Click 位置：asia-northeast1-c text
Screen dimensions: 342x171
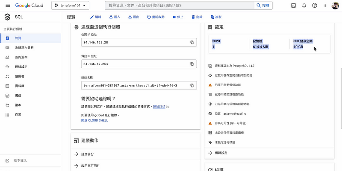[230, 113]
